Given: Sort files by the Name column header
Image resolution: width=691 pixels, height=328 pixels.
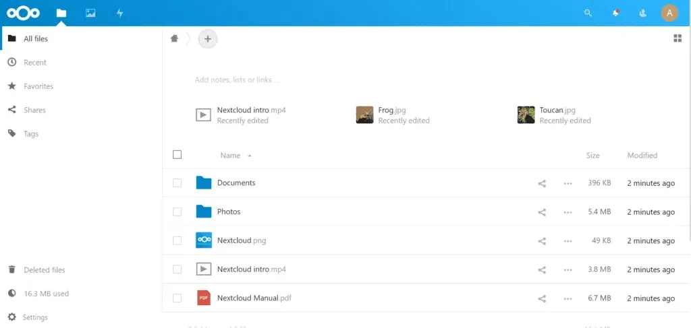Looking at the screenshot, I should pyautogui.click(x=230, y=156).
